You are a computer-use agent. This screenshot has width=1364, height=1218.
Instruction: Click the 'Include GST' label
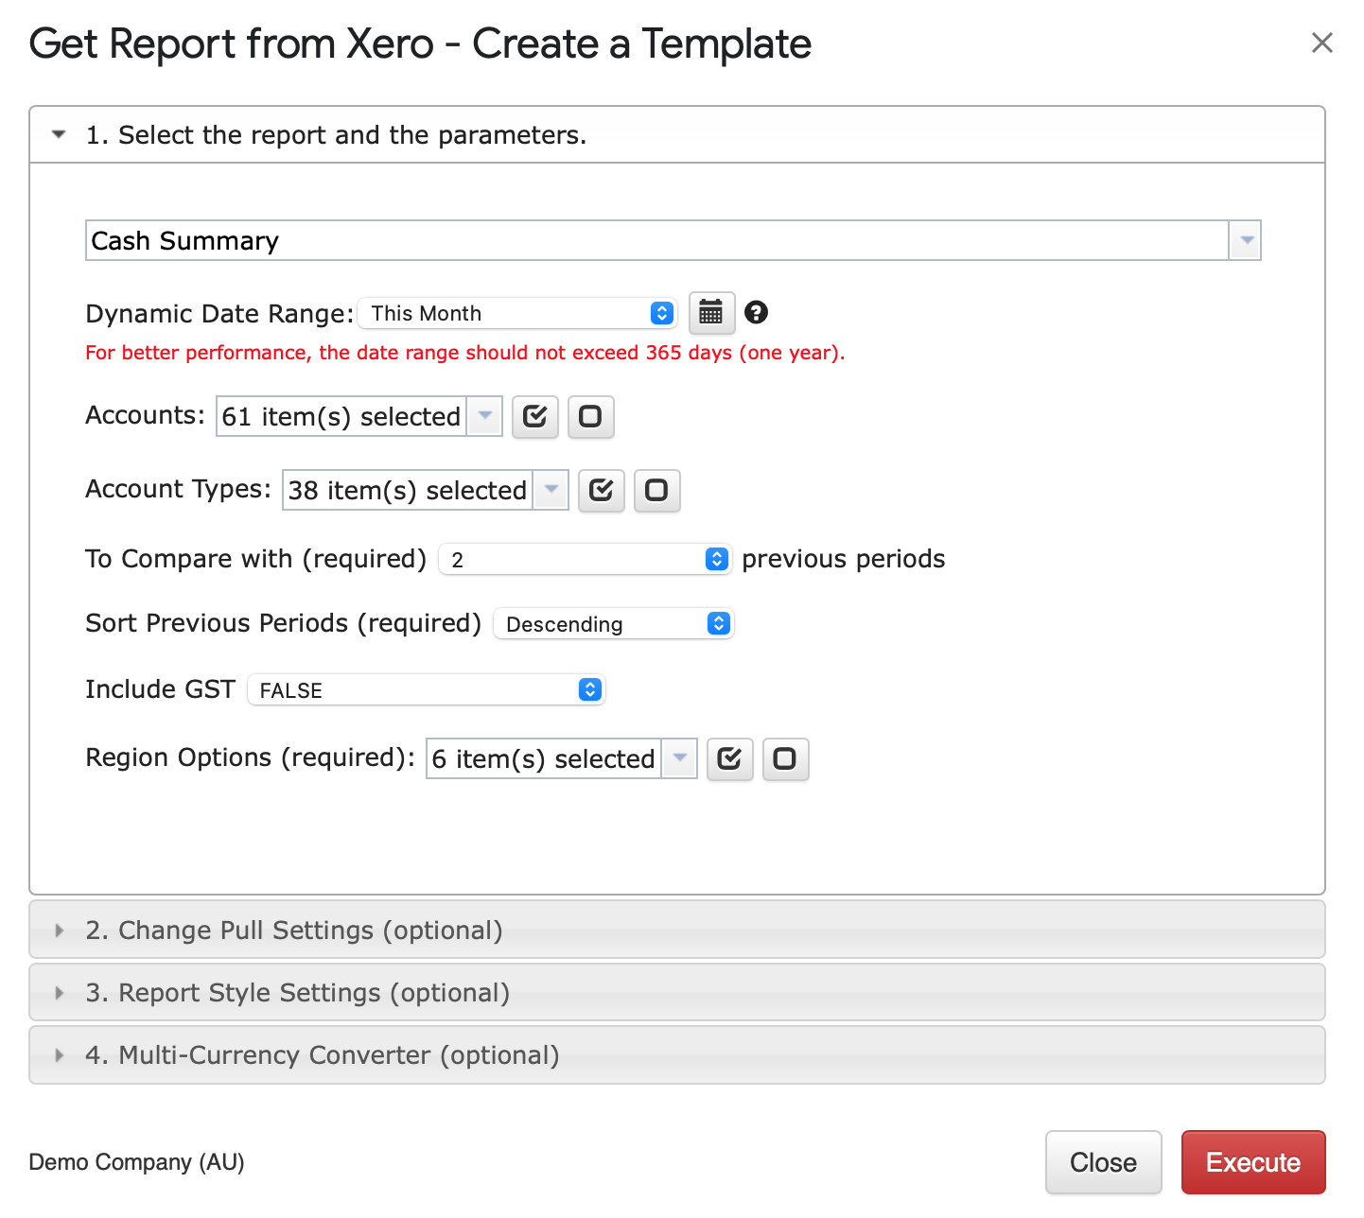160,689
